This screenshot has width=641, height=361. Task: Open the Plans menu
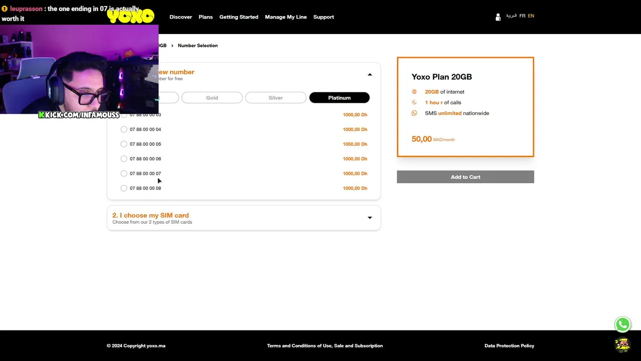[206, 17]
